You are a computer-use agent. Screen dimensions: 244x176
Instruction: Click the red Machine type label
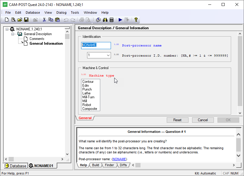pos(101,76)
